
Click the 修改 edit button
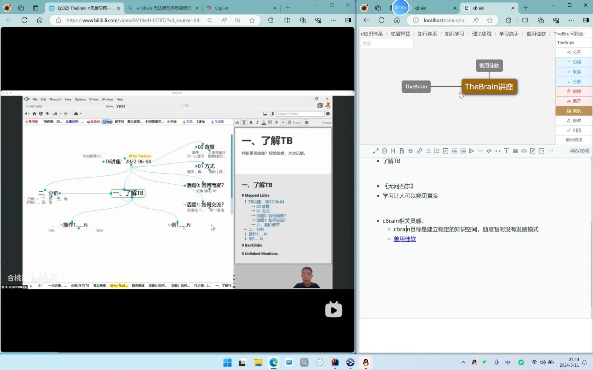(x=574, y=121)
